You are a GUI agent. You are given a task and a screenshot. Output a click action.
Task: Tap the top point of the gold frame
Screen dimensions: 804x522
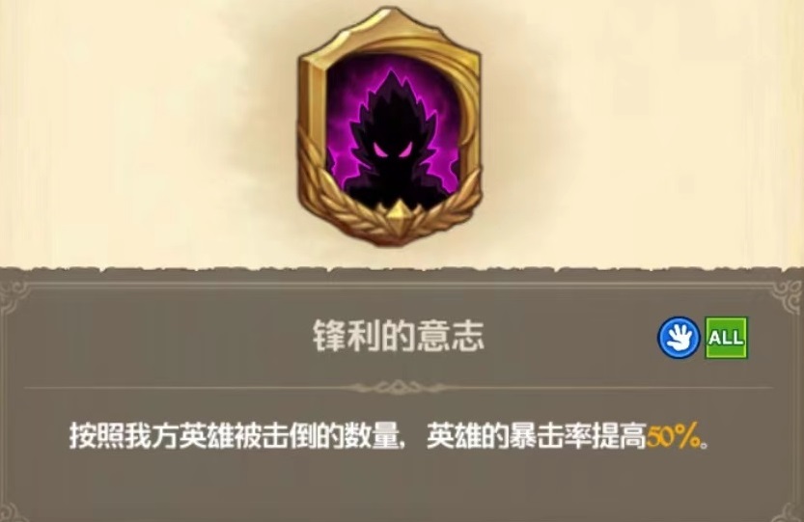[391, 13]
